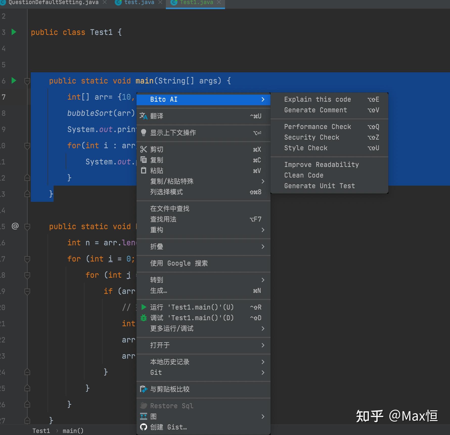
Task: Run Test1 class from line 3 gutter arrow
Action: [x=14, y=32]
